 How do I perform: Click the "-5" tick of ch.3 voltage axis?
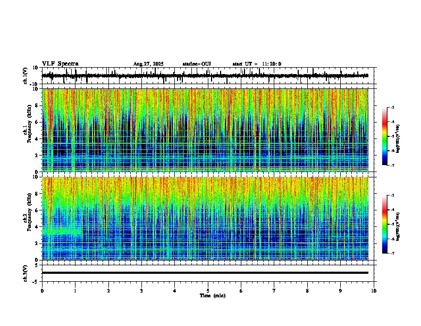pos(36,282)
